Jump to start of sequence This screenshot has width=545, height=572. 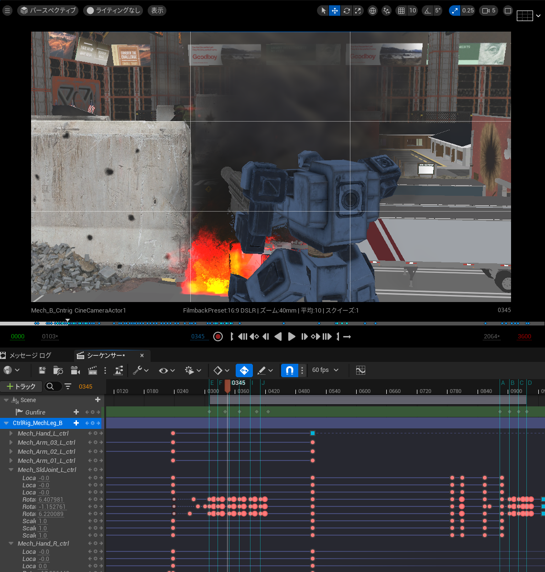point(243,336)
